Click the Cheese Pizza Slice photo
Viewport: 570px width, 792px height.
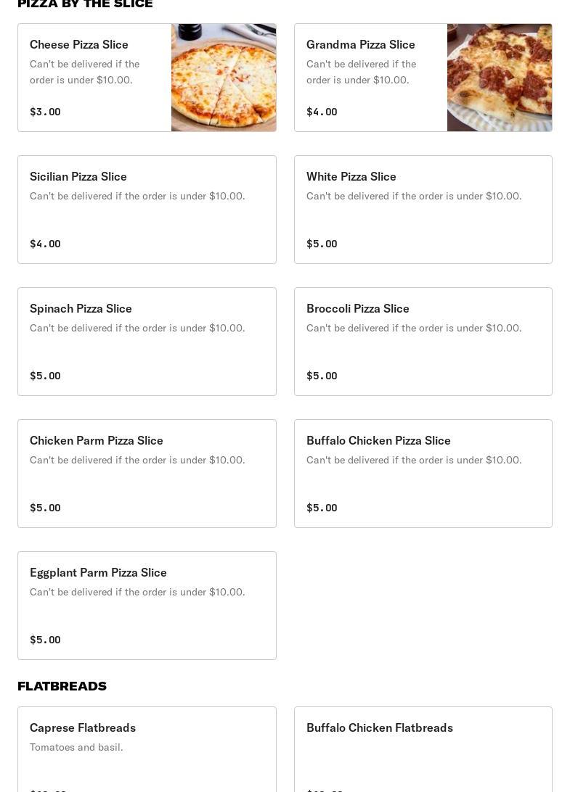(x=224, y=78)
